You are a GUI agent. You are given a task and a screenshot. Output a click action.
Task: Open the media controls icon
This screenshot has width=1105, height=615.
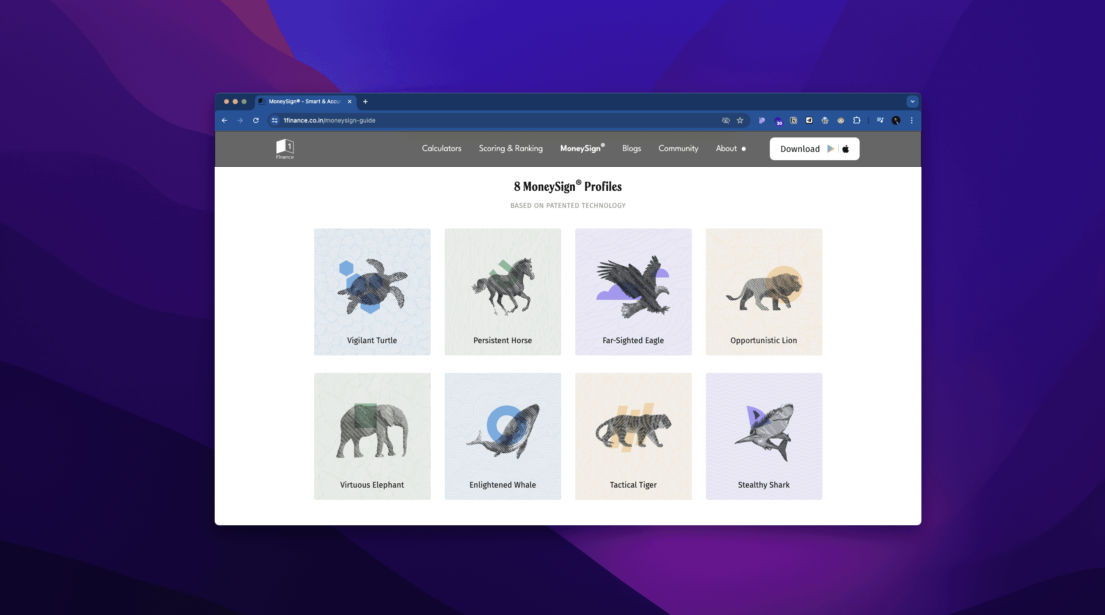pyautogui.click(x=880, y=120)
